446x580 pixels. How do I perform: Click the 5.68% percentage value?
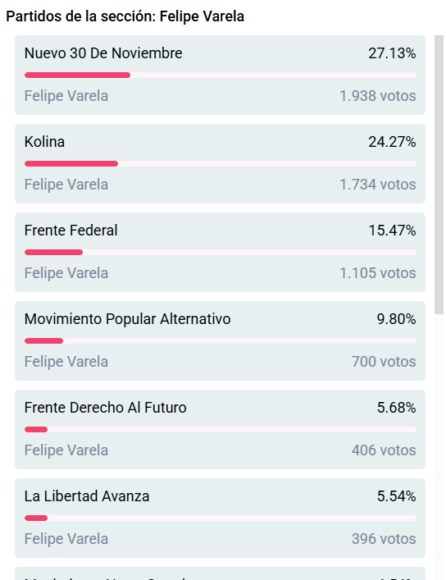point(397,408)
